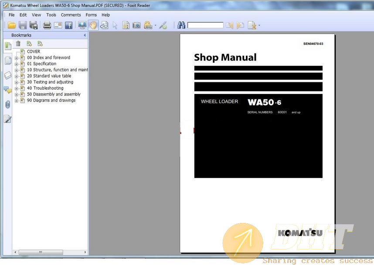374x266 pixels.
Task: Click into the search text field
Action: tap(205, 25)
